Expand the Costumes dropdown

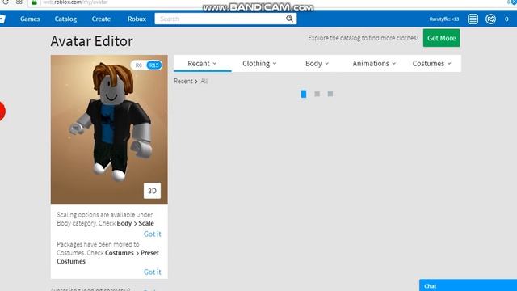coord(431,63)
